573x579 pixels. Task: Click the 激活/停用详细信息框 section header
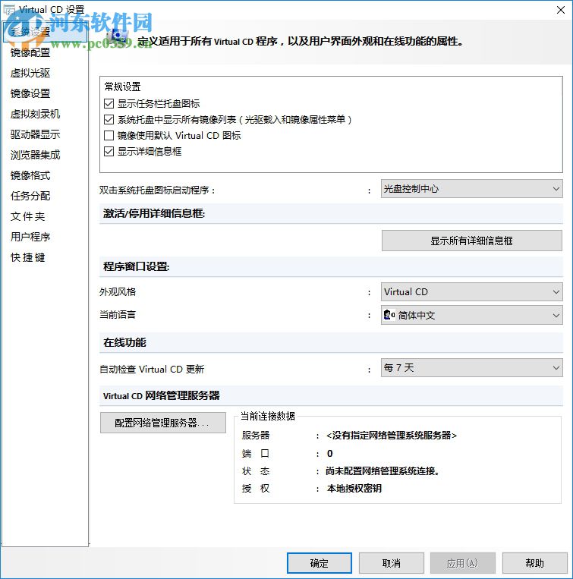click(153, 213)
